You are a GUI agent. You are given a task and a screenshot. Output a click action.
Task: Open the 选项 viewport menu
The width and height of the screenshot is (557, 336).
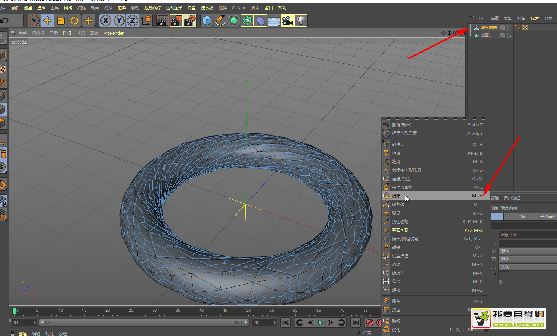pyautogui.click(x=67, y=33)
